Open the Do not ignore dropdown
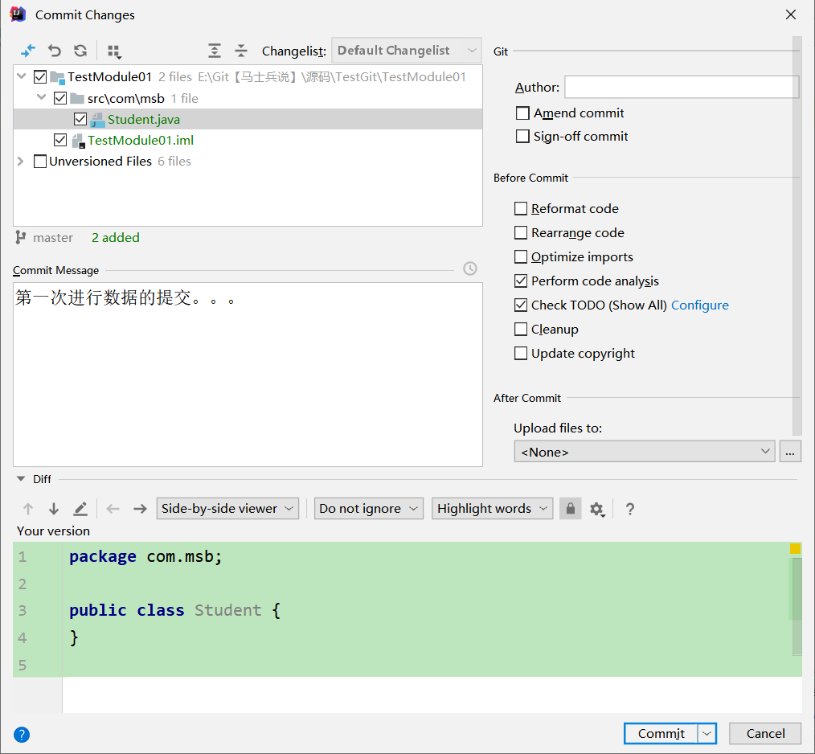 (368, 509)
